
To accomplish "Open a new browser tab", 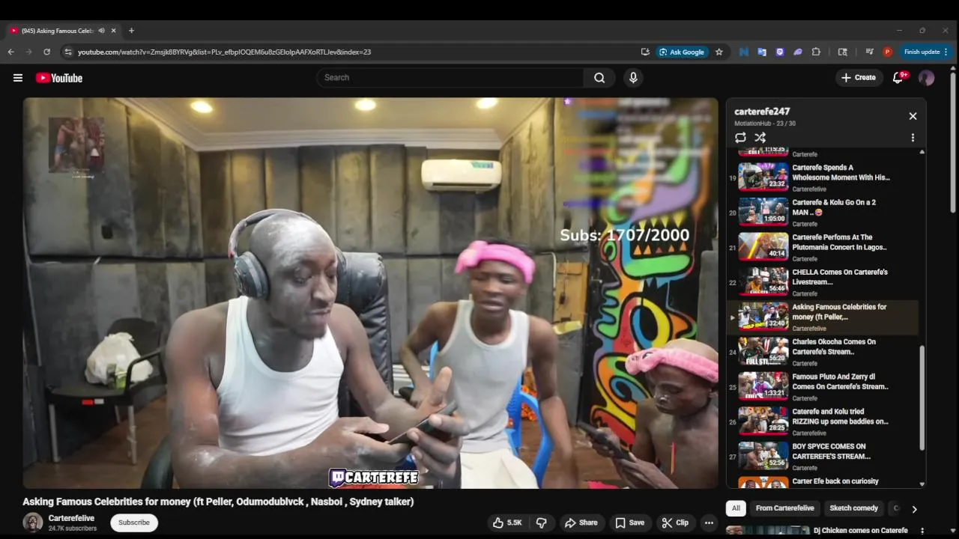I will pos(131,31).
